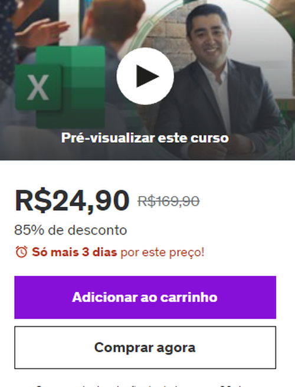Play the course preview video
Image resolution: width=295 pixels, height=387 pixels.
(145, 76)
